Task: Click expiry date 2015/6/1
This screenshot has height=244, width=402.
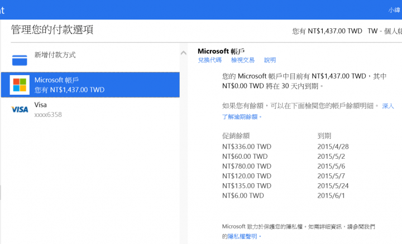Action: (331, 196)
